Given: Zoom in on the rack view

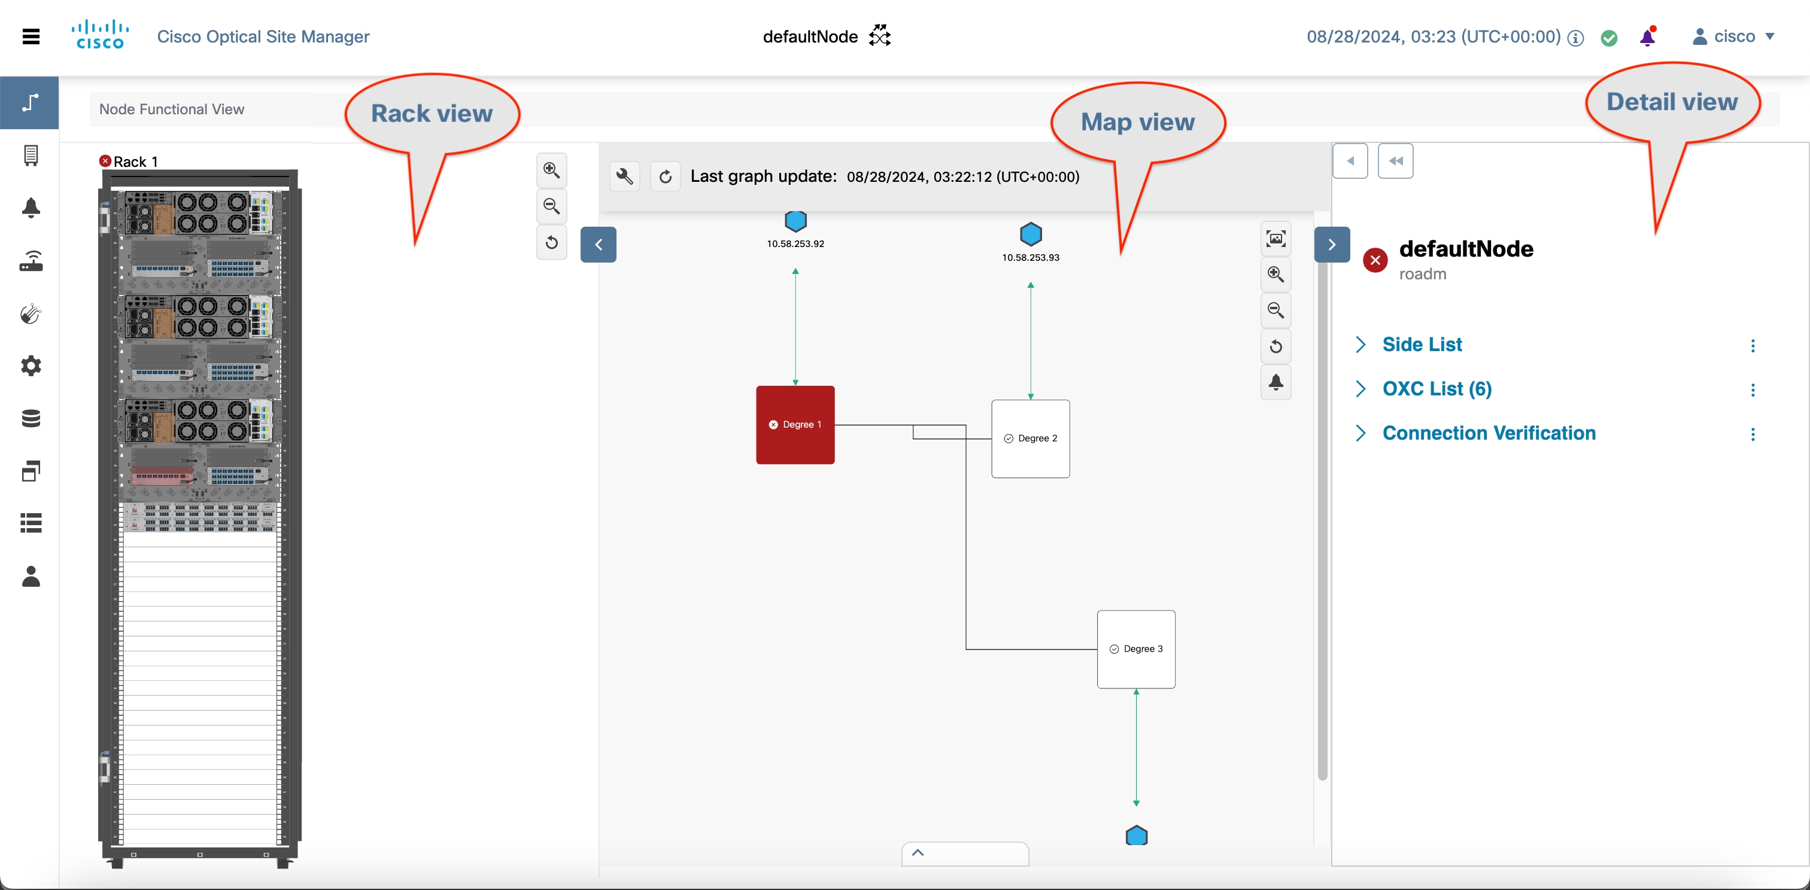Looking at the screenshot, I should point(552,170).
